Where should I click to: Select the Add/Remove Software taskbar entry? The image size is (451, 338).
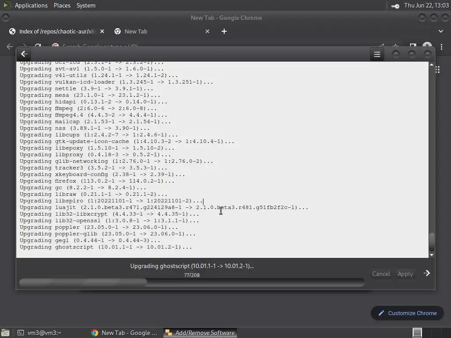click(200, 333)
